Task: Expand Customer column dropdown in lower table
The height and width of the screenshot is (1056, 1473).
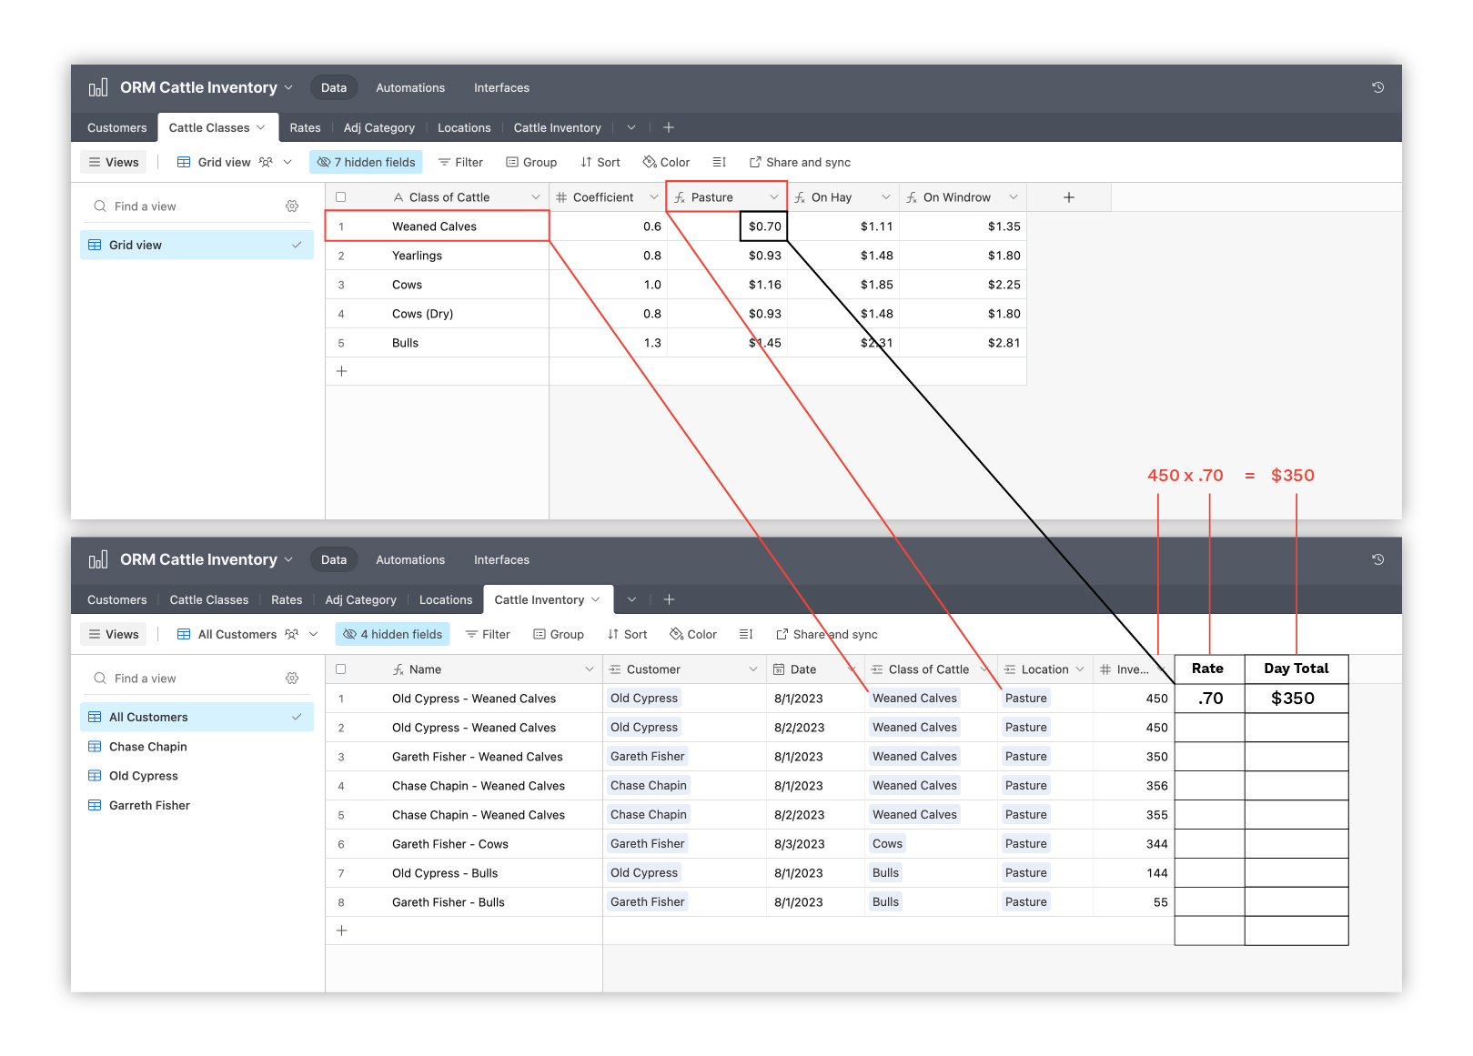Action: pyautogui.click(x=753, y=669)
